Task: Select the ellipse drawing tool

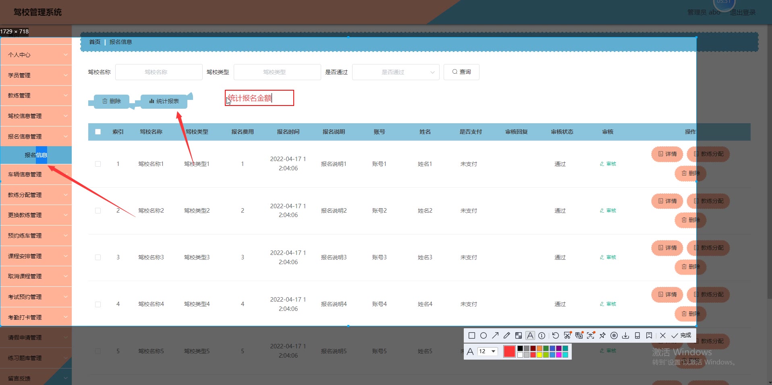Action: click(x=484, y=335)
